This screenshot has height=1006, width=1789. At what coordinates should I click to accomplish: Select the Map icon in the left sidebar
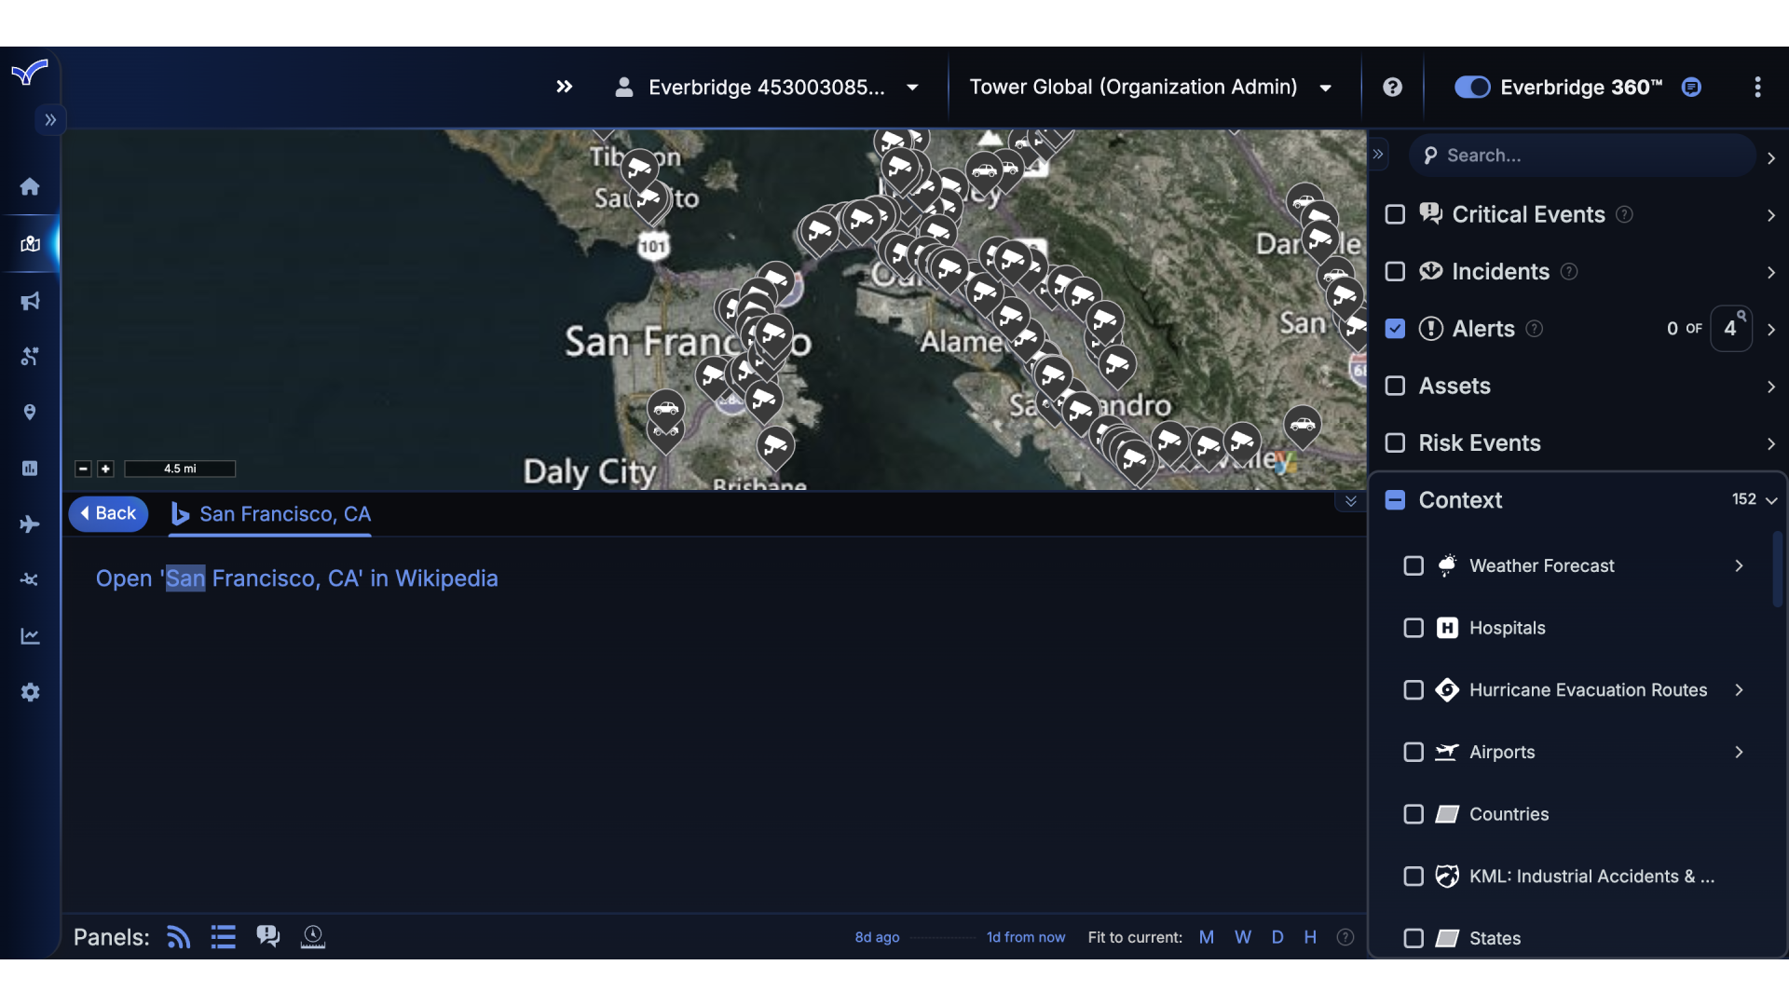tap(30, 244)
